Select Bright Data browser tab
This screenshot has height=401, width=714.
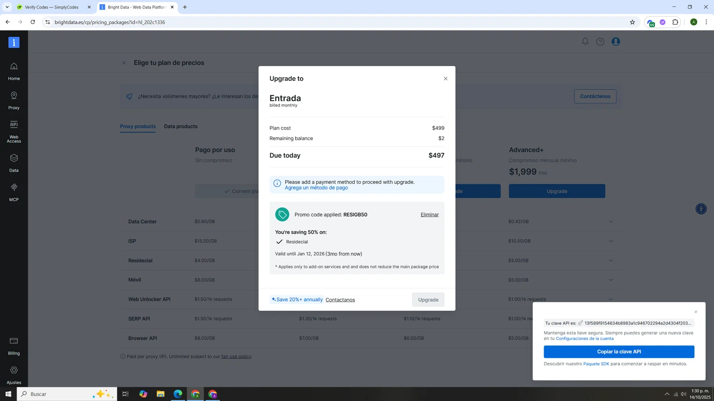(136, 7)
